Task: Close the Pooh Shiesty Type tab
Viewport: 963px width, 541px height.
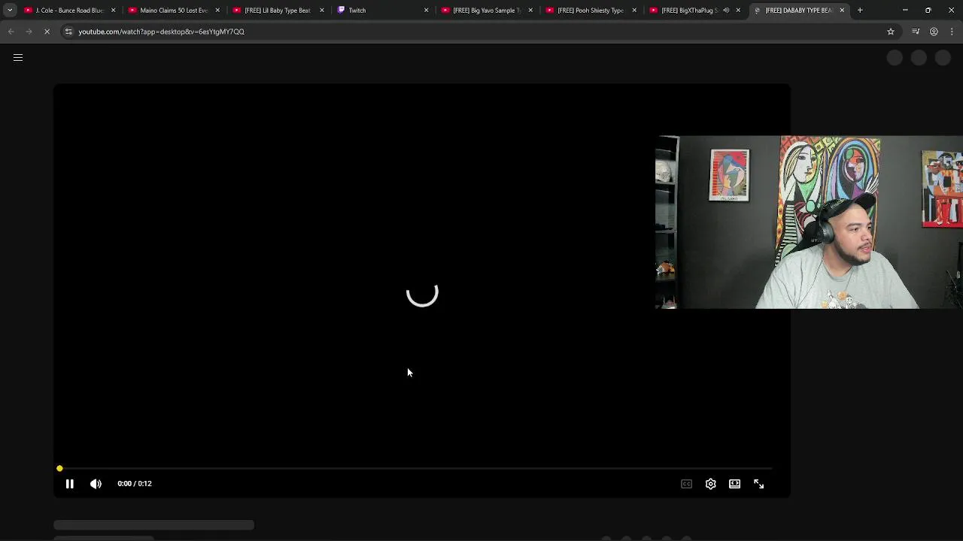Action: (634, 11)
